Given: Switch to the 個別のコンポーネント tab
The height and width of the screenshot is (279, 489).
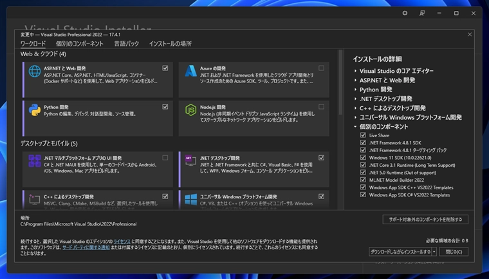Looking at the screenshot, I should (80, 44).
